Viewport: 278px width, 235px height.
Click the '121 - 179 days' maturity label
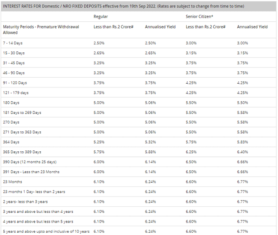[16, 93]
